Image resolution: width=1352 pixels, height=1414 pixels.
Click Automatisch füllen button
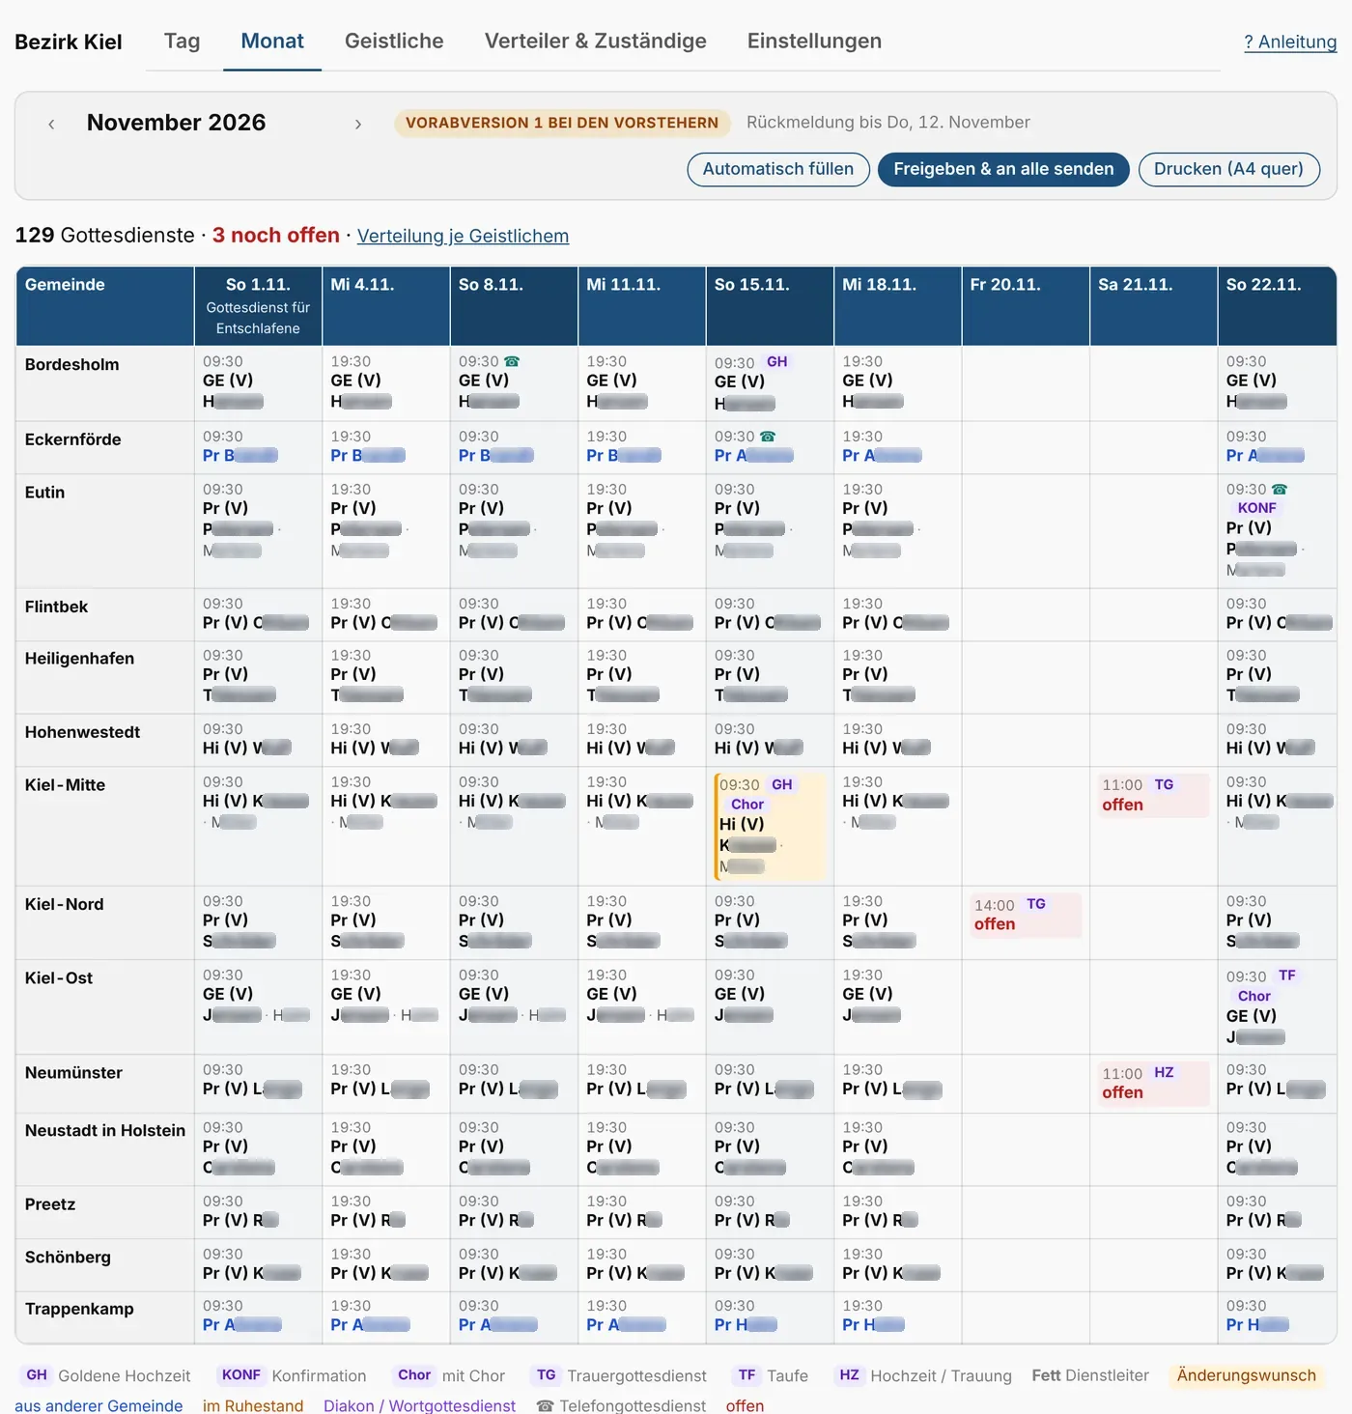pos(778,169)
